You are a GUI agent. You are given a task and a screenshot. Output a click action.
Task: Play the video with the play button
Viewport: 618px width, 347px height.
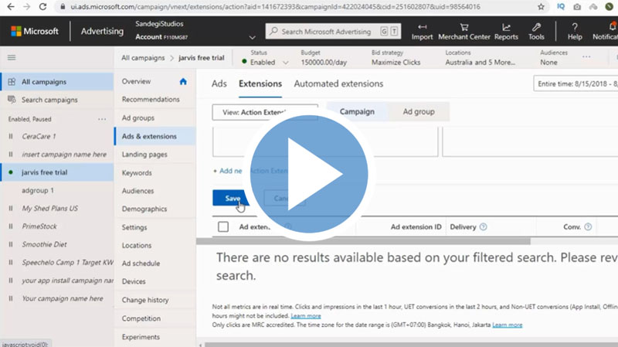309,174
